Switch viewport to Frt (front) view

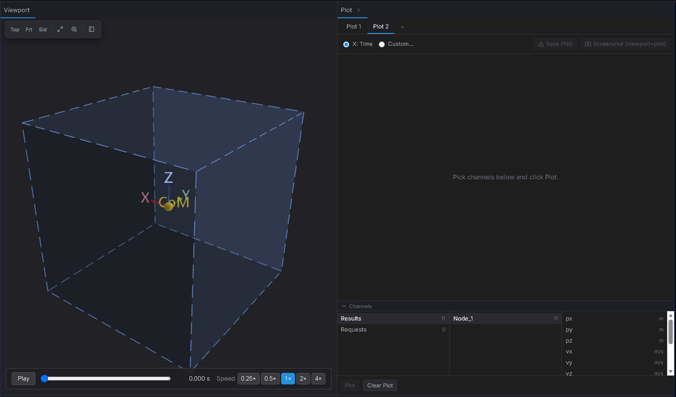coord(29,29)
